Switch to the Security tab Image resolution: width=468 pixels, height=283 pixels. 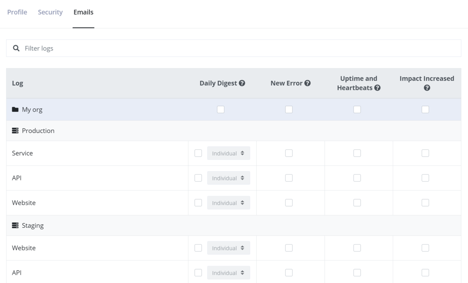pos(50,12)
